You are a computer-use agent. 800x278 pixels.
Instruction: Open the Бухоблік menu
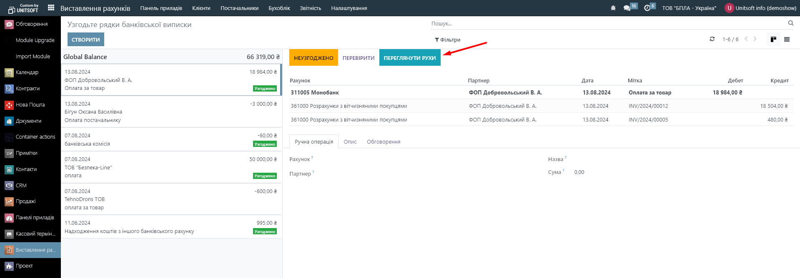(x=279, y=8)
